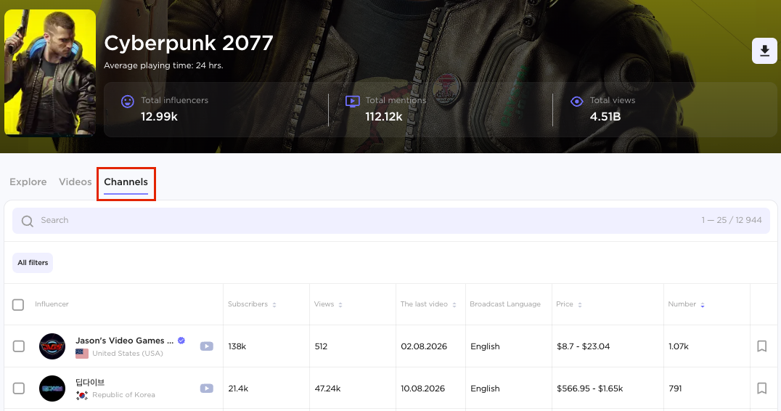Click the Total views eye icon
Screen dimensions: 781x411
click(577, 102)
